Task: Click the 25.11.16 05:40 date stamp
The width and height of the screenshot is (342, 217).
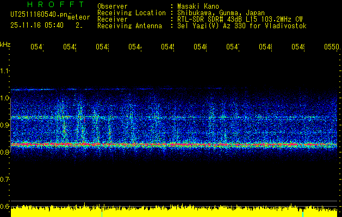Action: pos(36,25)
